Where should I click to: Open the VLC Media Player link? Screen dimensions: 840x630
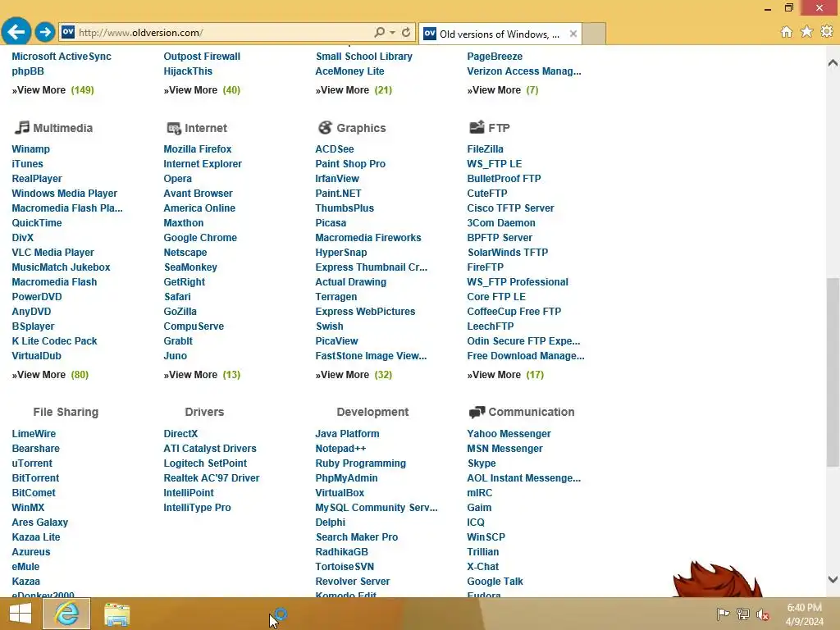[52, 253]
